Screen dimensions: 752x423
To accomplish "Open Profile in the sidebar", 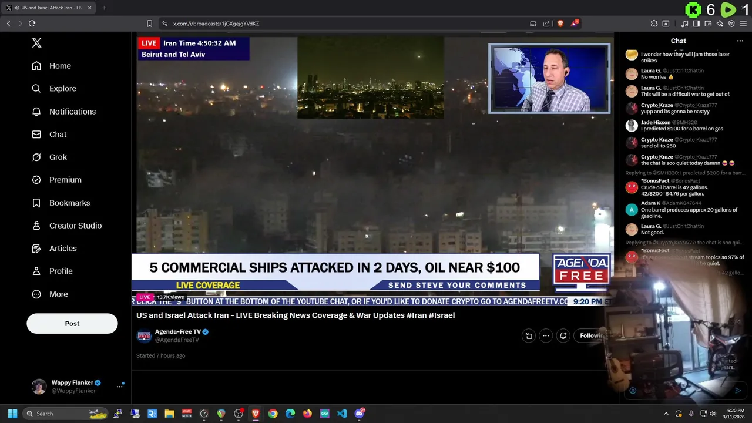I will coord(52,271).
